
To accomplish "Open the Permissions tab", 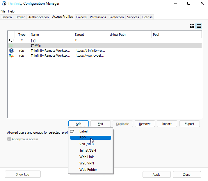I will point(98,17).
